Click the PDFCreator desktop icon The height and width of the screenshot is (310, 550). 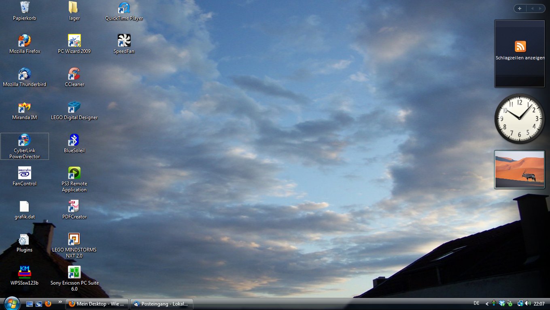74,207
